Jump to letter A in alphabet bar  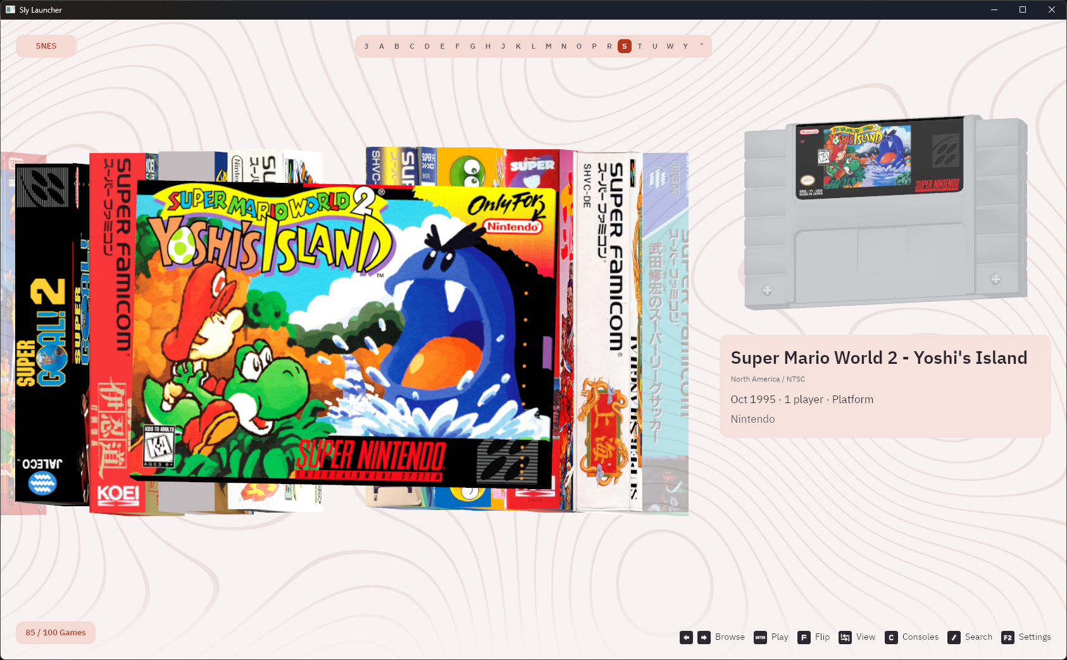click(382, 46)
